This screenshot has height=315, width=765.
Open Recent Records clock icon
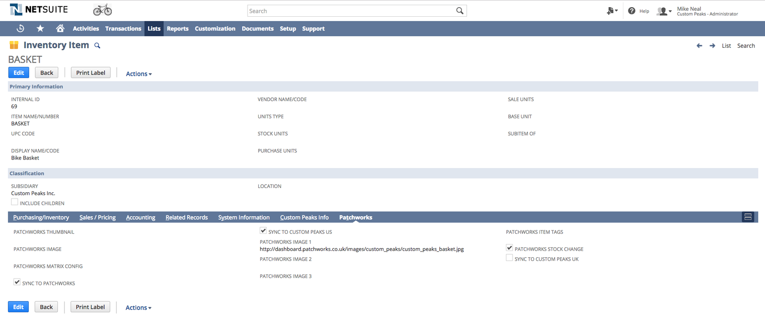click(20, 29)
